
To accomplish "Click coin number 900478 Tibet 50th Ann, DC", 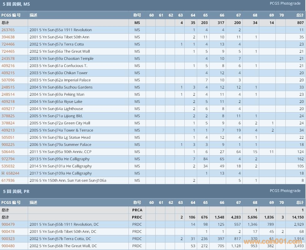I will (8, 232).
